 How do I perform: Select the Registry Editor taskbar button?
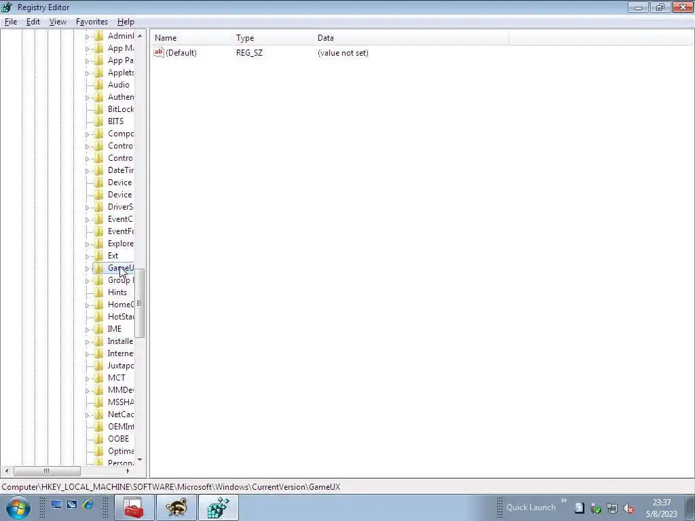click(x=219, y=507)
